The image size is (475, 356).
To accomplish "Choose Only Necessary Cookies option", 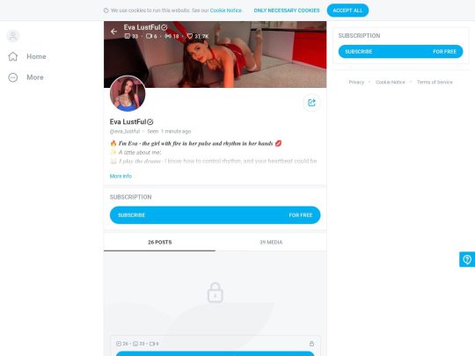I will 287,11.
